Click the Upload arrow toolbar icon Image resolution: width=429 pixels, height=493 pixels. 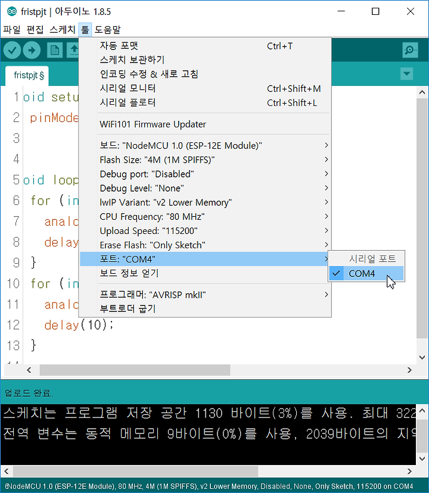tap(32, 50)
